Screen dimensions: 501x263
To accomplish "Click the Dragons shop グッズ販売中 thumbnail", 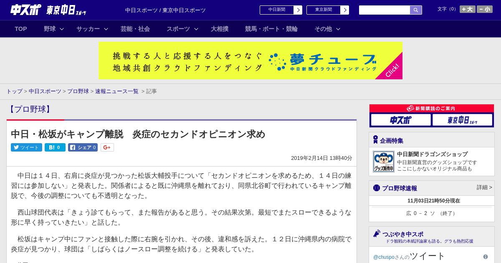I will point(384,162).
